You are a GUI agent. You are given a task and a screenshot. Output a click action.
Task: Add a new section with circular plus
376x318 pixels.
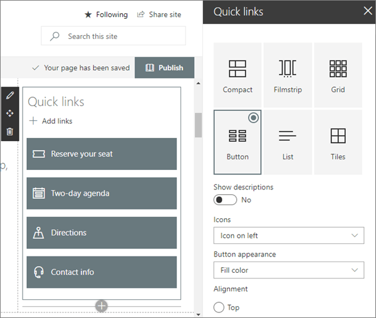click(102, 306)
